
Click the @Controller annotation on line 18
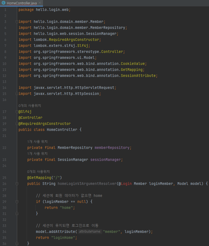30,118
